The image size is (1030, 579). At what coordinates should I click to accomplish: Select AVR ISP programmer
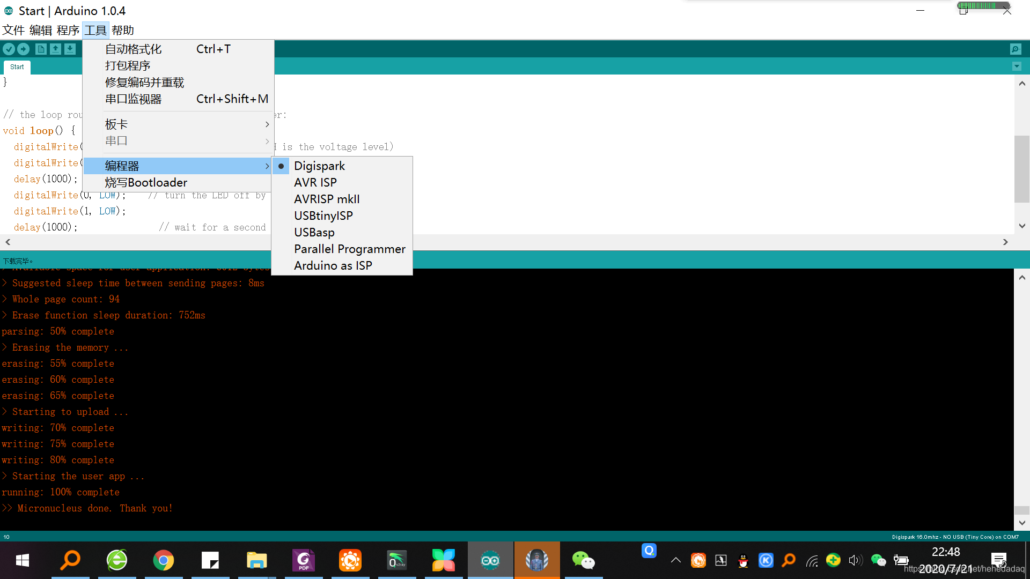342,182
